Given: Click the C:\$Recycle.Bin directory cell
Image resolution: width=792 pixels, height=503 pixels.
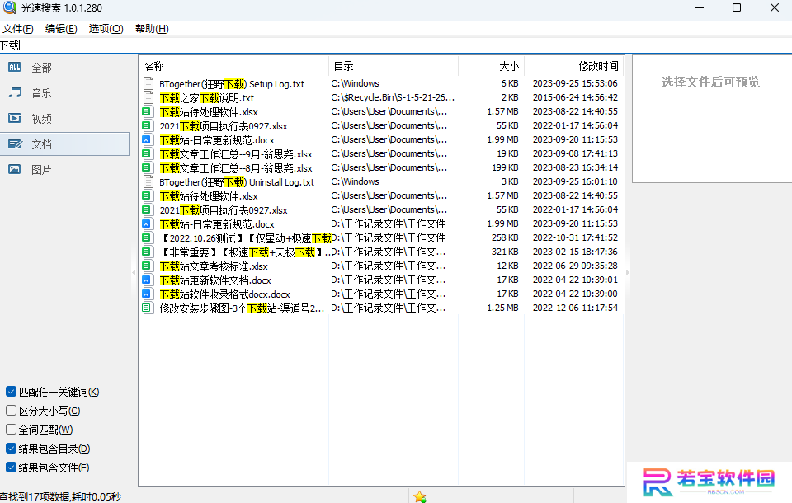Looking at the screenshot, I should coord(393,97).
